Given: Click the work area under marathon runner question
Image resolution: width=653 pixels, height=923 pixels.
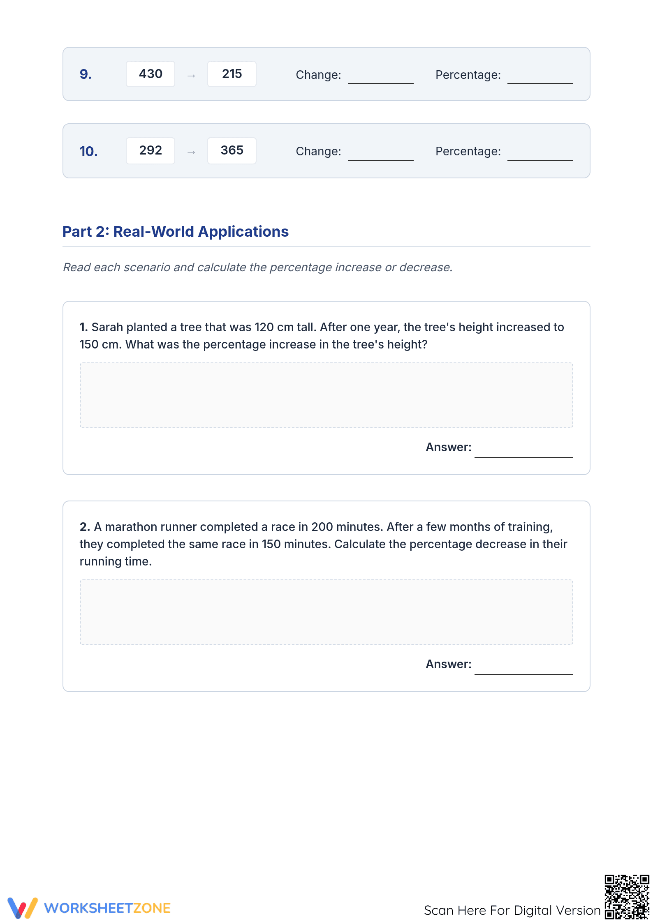Looking at the screenshot, I should (x=326, y=612).
